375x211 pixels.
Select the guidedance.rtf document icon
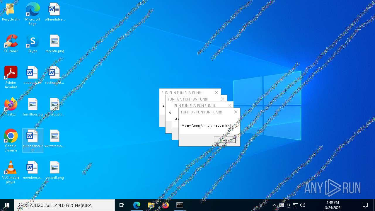tap(33, 141)
